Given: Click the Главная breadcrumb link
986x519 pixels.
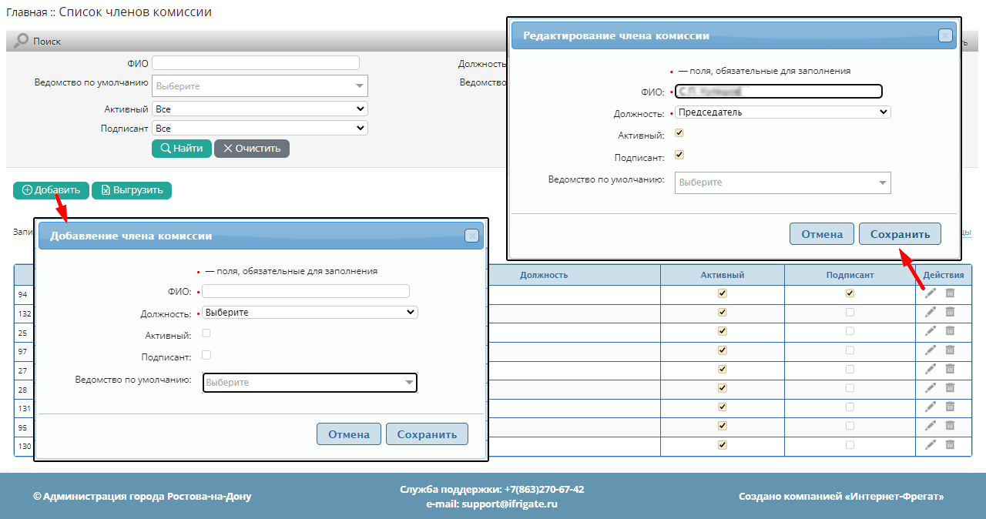Looking at the screenshot, I should 25,12.
